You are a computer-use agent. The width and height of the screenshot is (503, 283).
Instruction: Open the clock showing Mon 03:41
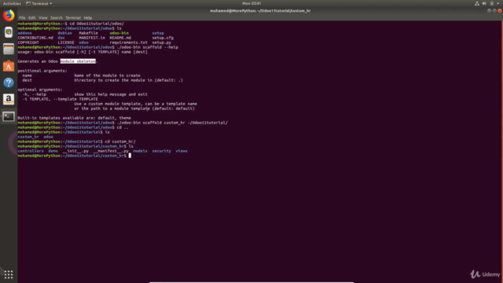pyautogui.click(x=251, y=3)
